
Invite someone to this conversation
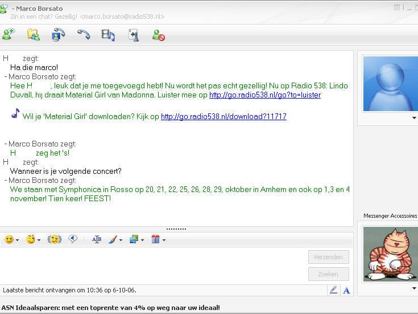click(9, 35)
